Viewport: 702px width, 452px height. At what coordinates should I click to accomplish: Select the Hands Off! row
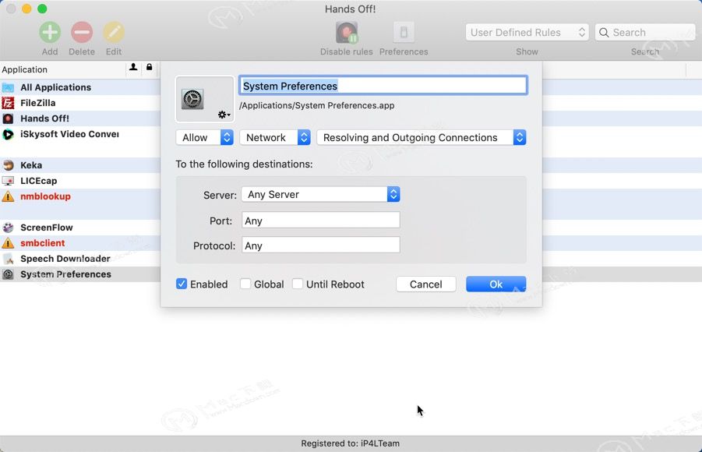[x=80, y=118]
